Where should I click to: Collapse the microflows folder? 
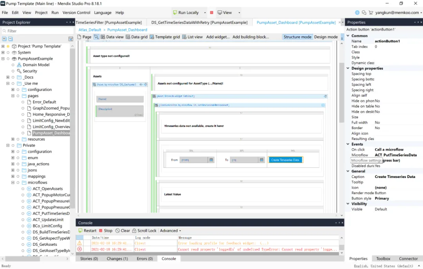[x=13, y=183]
